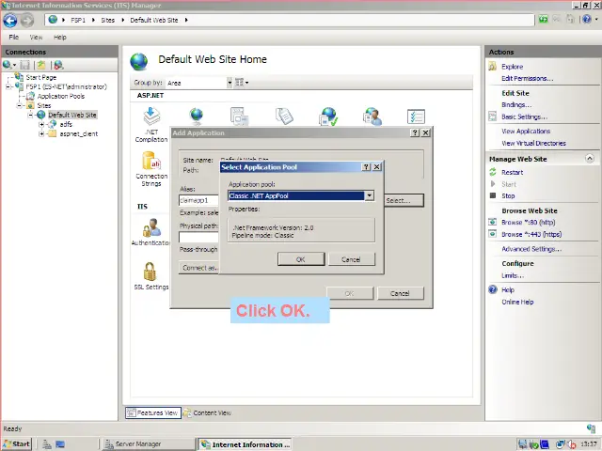602x451 pixels.
Task: Click the View Applications link
Action: point(526,132)
